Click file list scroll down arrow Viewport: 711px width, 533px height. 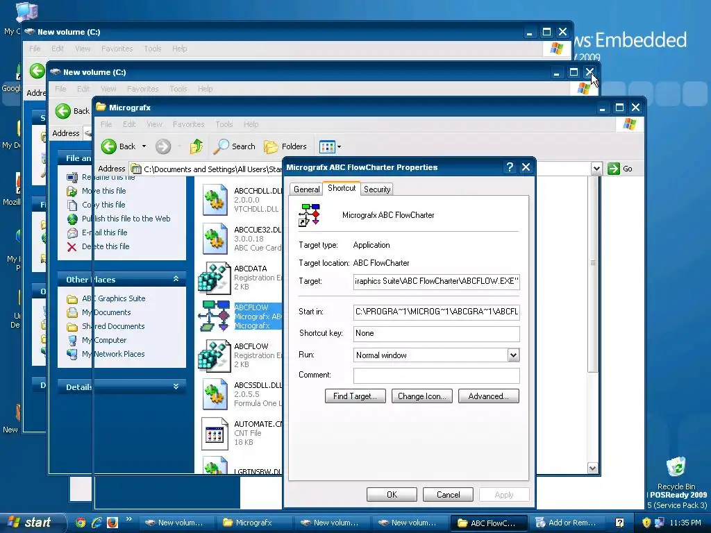click(592, 468)
